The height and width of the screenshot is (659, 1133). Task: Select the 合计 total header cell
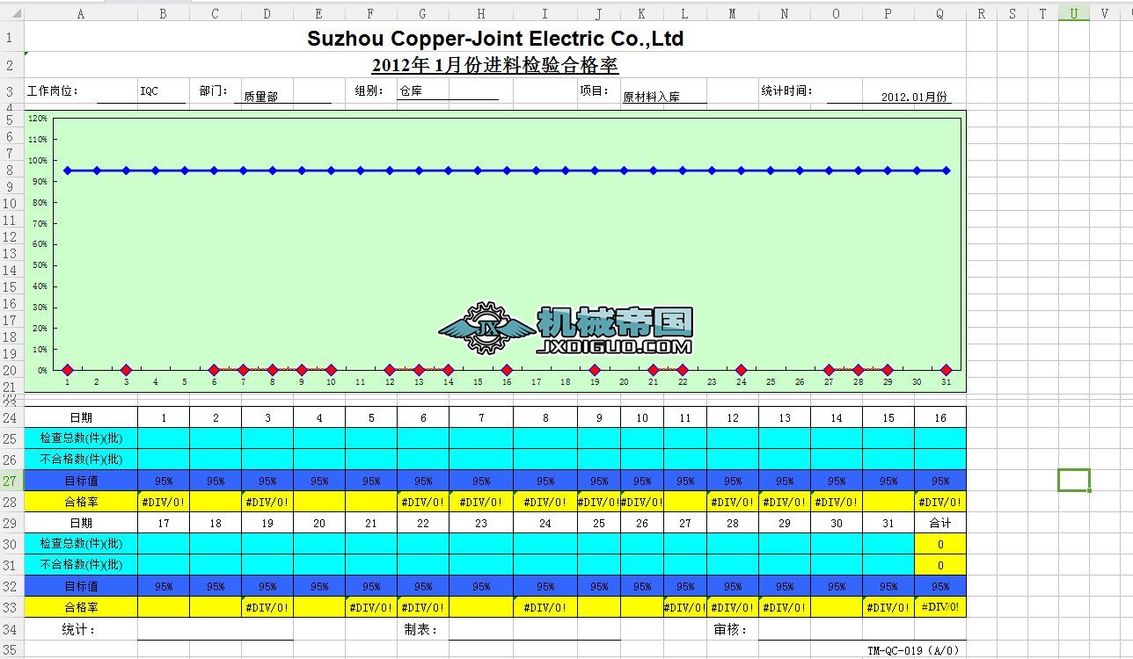[940, 523]
